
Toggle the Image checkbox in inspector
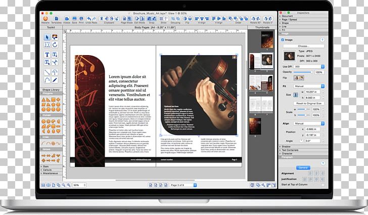[283, 40]
